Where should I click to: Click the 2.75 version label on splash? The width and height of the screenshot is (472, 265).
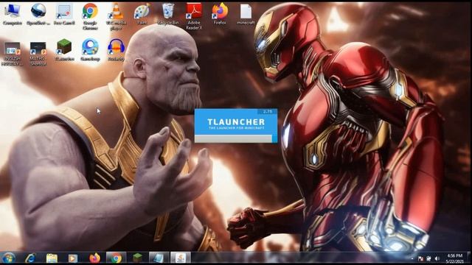pyautogui.click(x=267, y=111)
